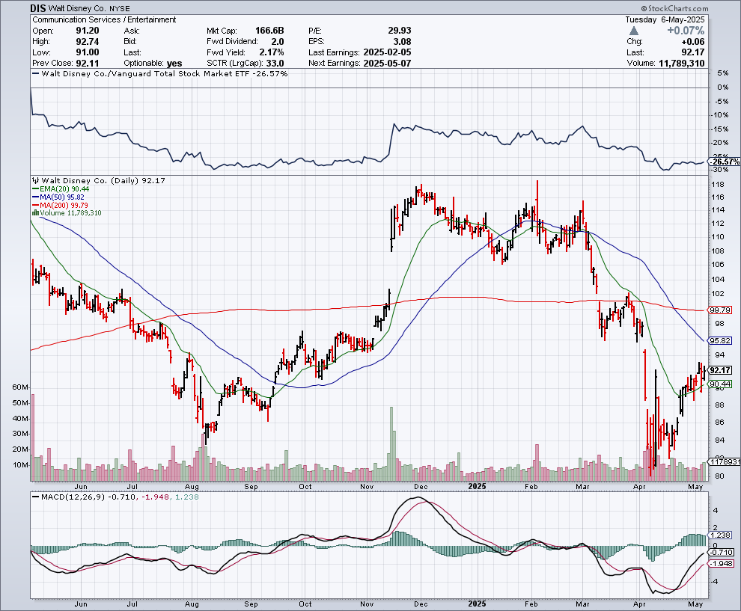Click the 1.238 histogram tag on MACD axis
Viewport: 741px width, 611px height.
coord(720,535)
